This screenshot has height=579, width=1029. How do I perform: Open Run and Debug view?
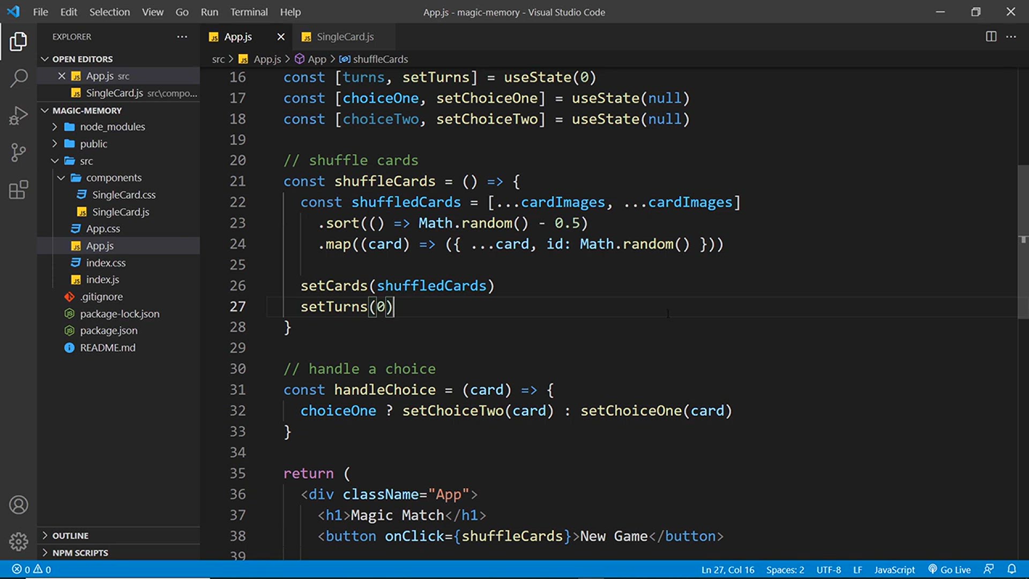click(x=18, y=115)
